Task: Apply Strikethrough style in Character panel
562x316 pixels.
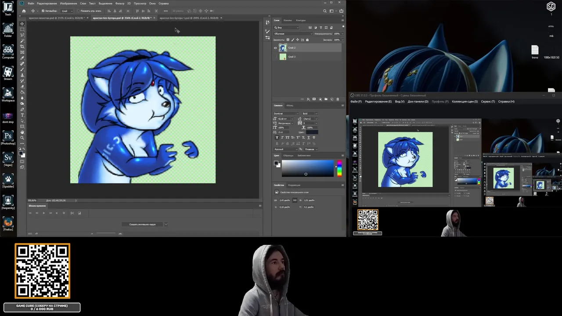Action: [314, 137]
